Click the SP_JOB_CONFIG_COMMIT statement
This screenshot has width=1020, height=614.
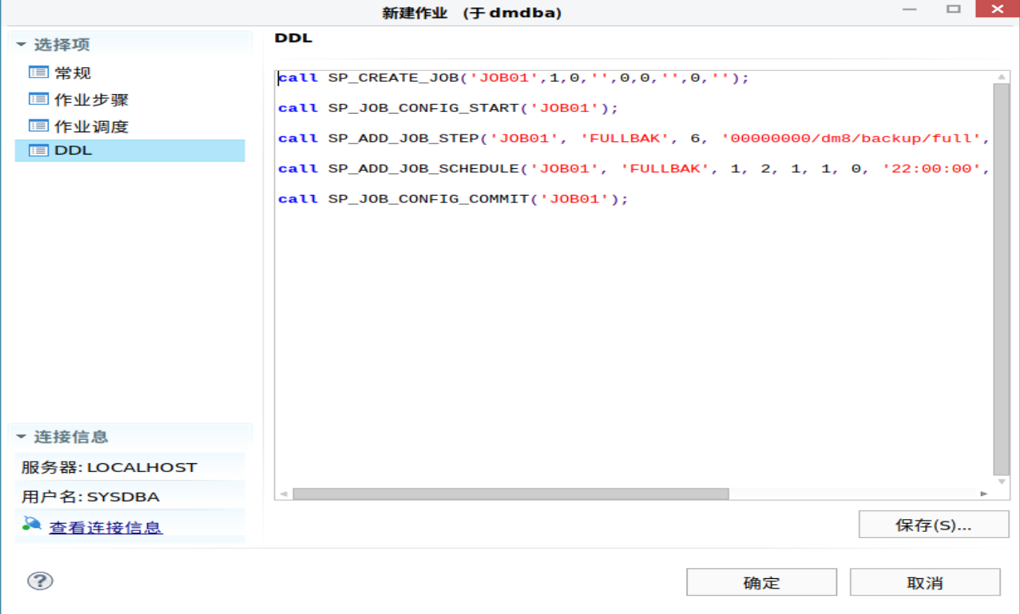453,199
